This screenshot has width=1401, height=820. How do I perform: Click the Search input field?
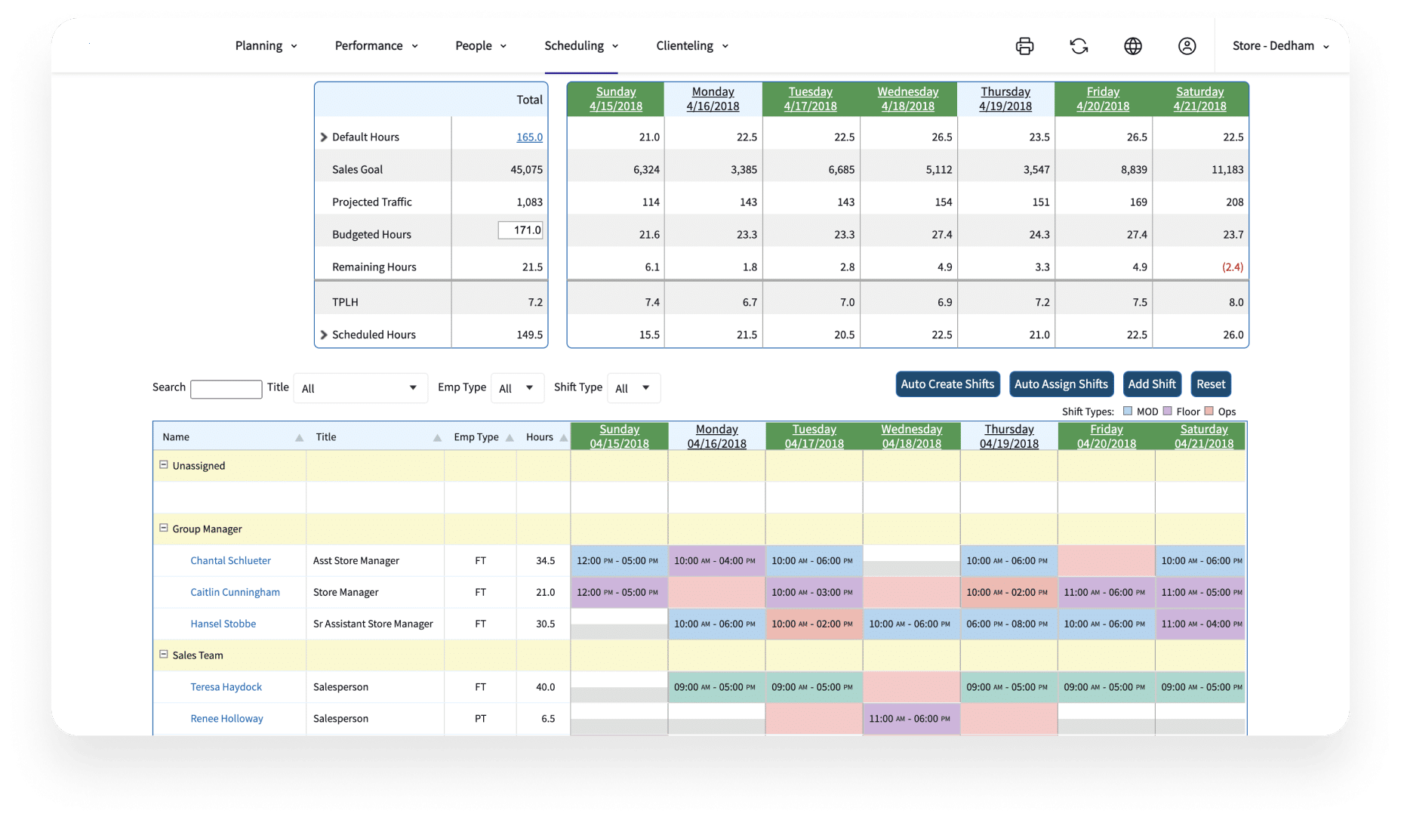pyautogui.click(x=226, y=389)
